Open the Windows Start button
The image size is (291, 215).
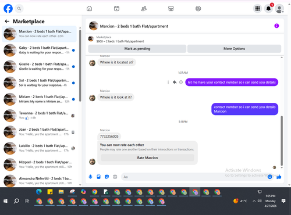(5, 201)
